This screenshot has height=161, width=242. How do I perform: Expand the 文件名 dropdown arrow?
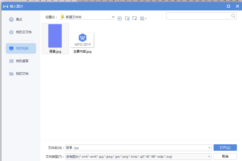coord(209,148)
